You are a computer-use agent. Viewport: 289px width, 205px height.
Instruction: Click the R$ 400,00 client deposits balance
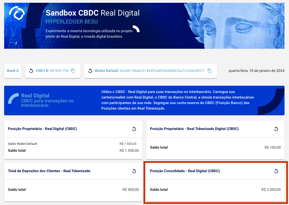tap(131, 190)
